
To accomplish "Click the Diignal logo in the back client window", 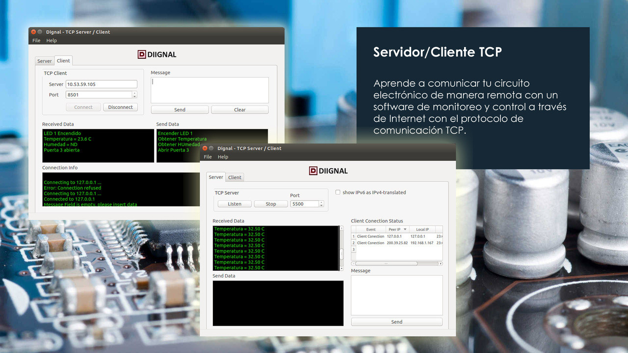I will (157, 54).
